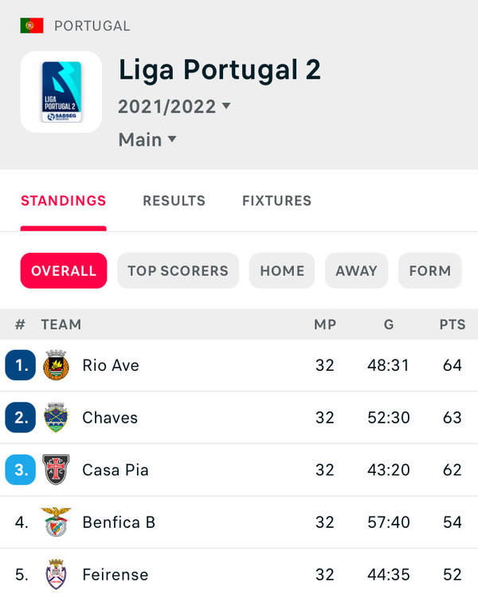
Task: Open the Portugal country link
Action: pos(92,26)
